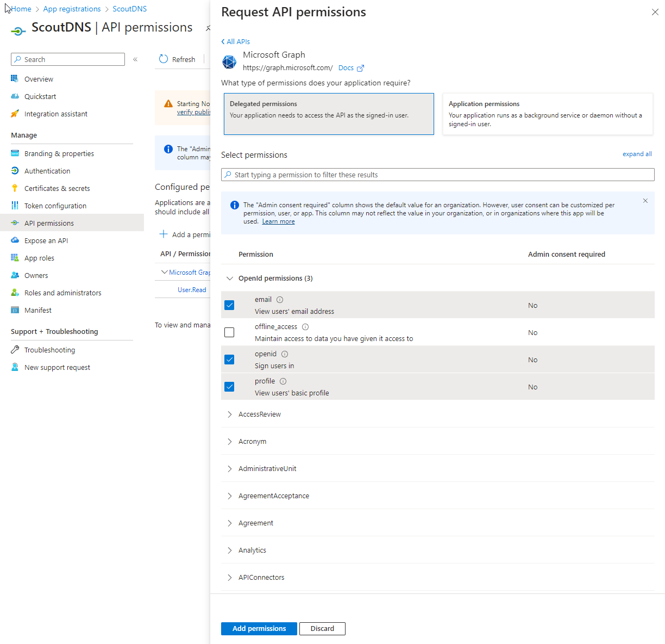Uncheck the profile permission checkbox
665x644 pixels.
[229, 387]
